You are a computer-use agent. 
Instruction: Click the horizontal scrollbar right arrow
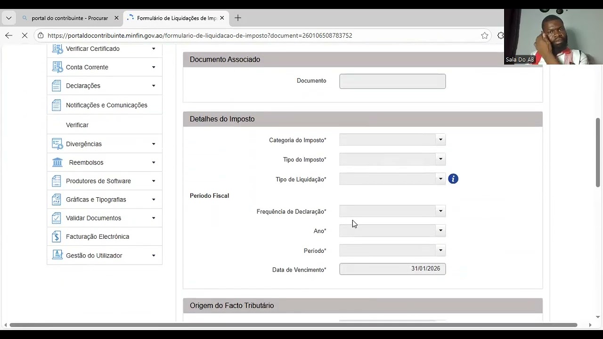(590, 325)
